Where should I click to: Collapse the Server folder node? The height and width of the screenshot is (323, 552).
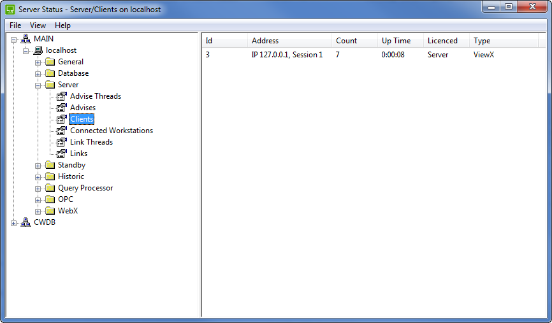click(x=38, y=85)
